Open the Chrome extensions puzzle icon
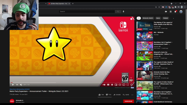187x105 pixels. click(175, 7)
